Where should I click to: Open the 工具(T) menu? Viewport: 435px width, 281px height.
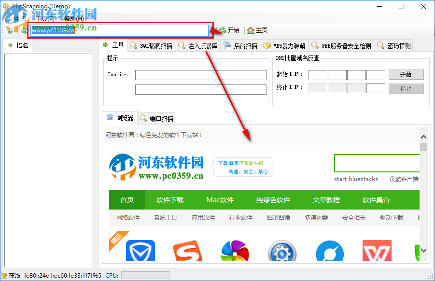[x=43, y=18]
